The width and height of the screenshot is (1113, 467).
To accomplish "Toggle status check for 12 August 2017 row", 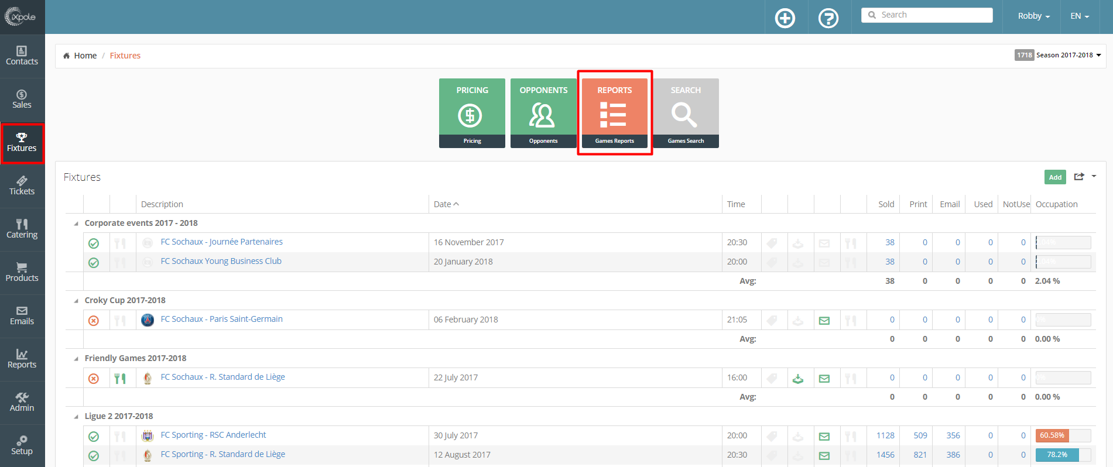I will (94, 456).
